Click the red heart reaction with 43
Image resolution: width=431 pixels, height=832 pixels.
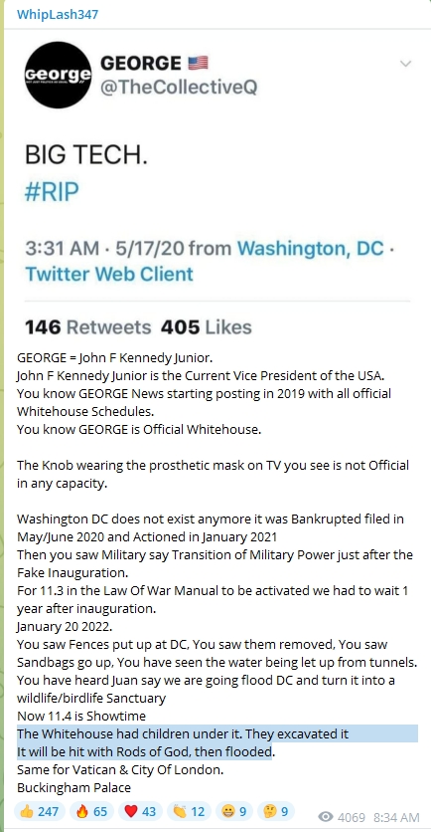tap(140, 811)
